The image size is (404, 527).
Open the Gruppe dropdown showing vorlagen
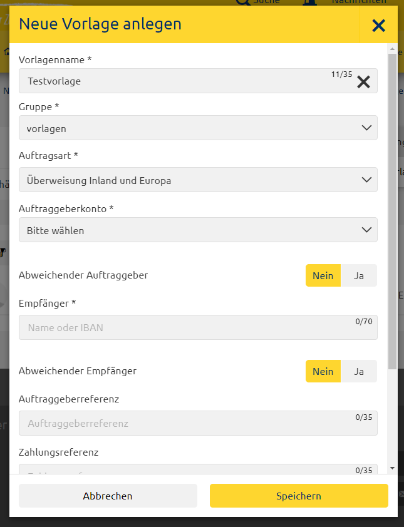(x=198, y=128)
